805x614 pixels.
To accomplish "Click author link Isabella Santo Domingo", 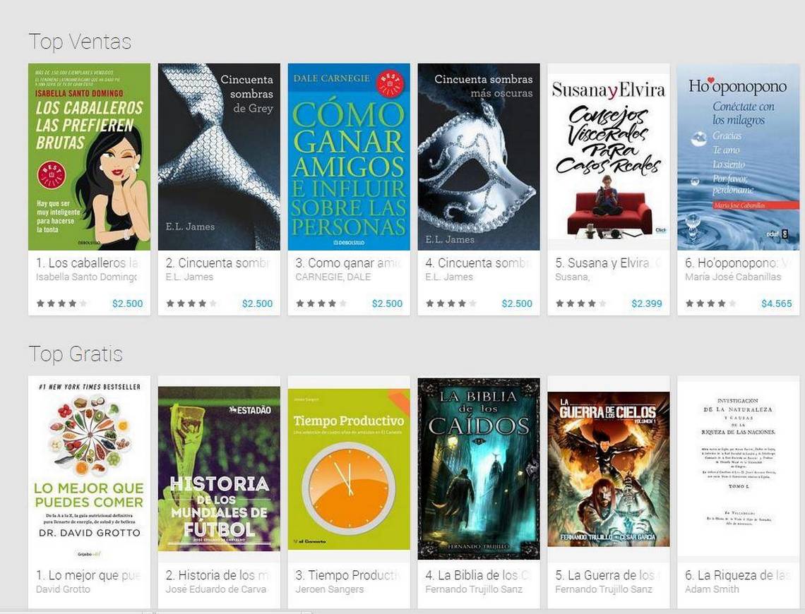I will coord(87,277).
